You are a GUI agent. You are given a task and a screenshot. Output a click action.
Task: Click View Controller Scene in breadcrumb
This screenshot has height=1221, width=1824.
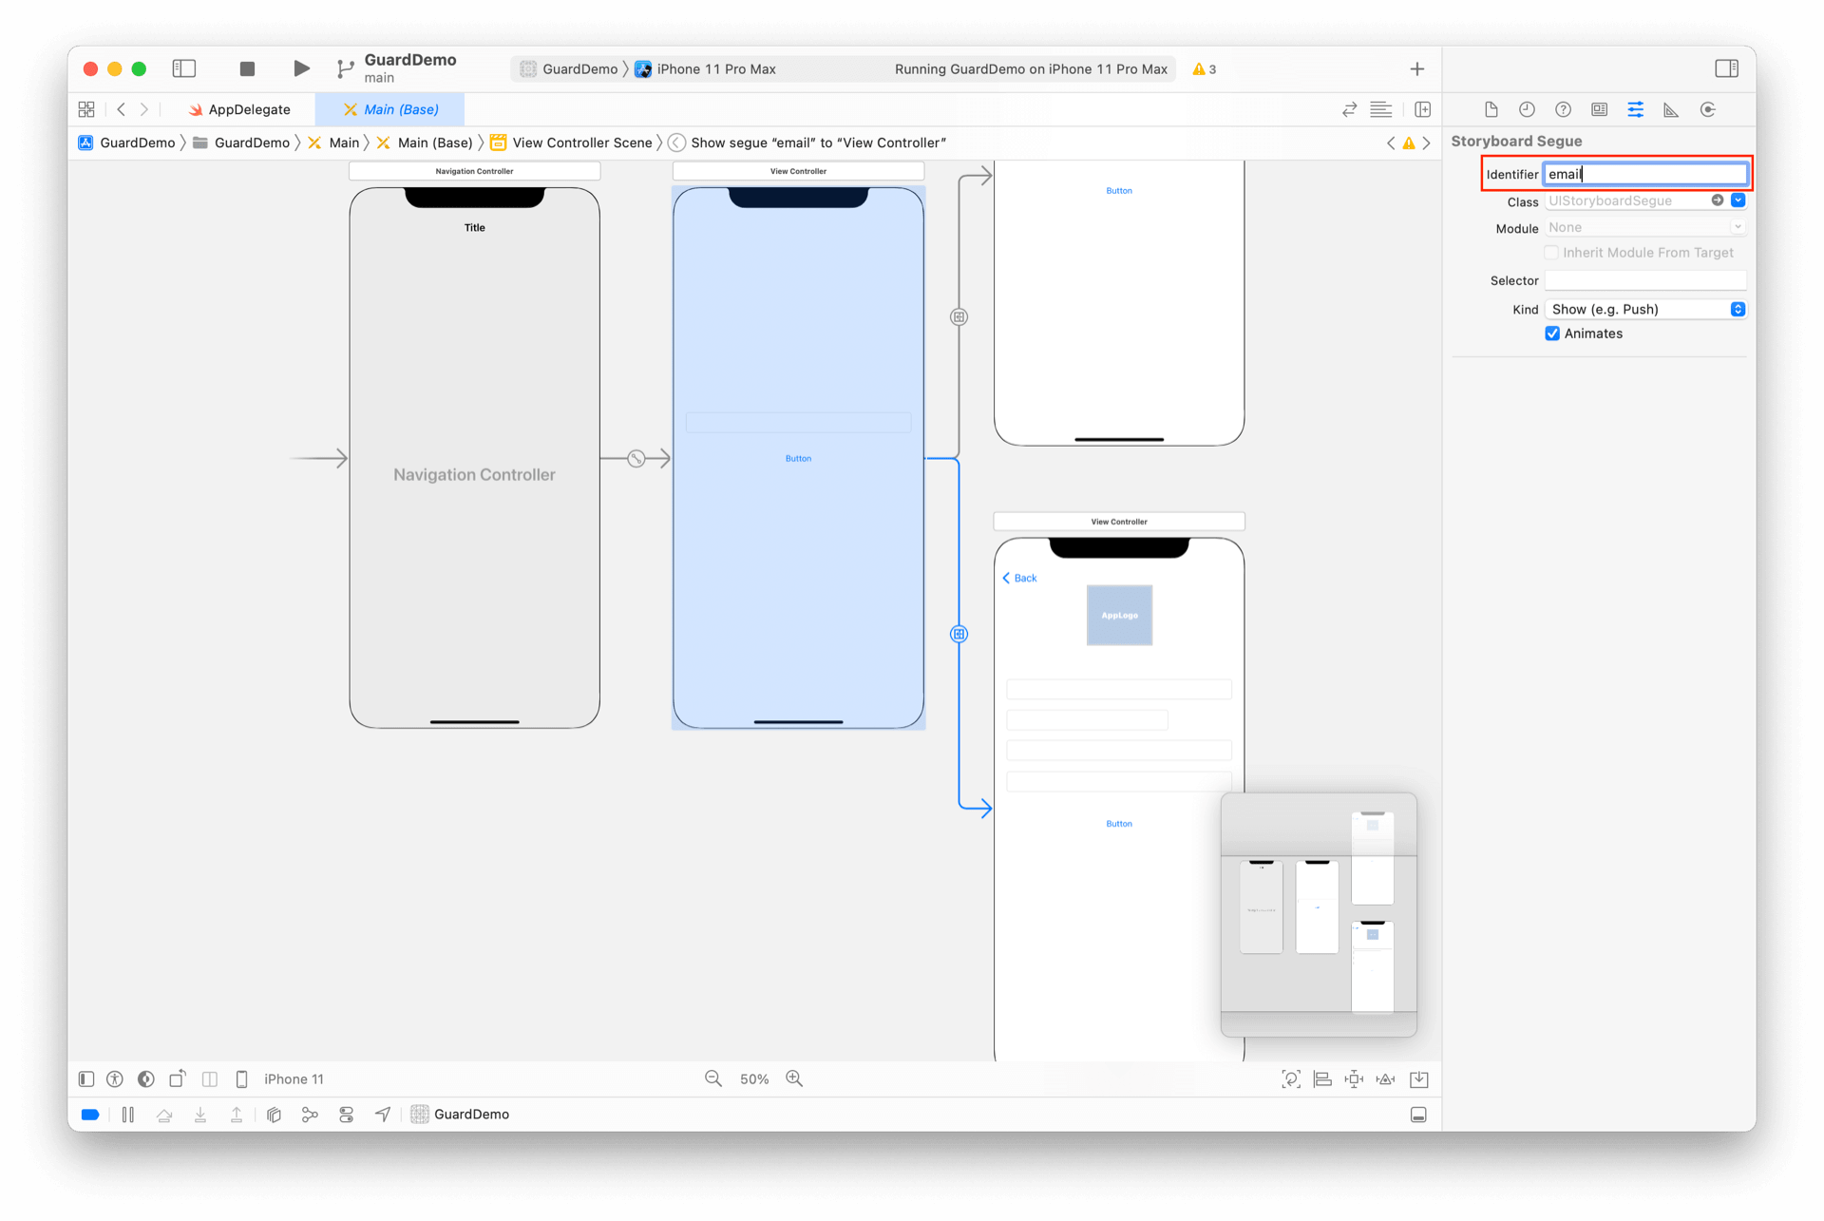coord(581,143)
